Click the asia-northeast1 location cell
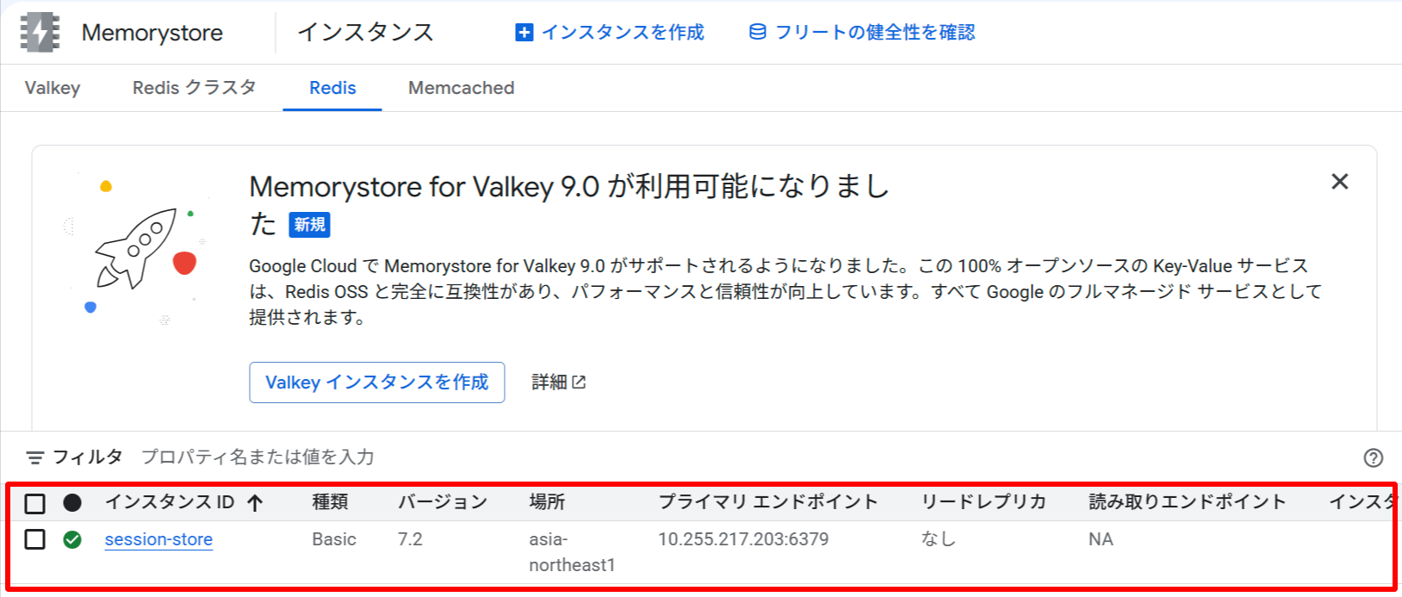This screenshot has height=597, width=1402. point(572,552)
